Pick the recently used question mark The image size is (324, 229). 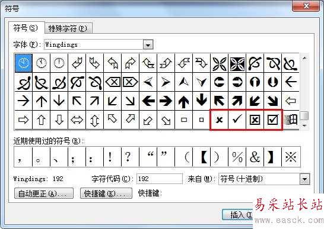point(130,157)
